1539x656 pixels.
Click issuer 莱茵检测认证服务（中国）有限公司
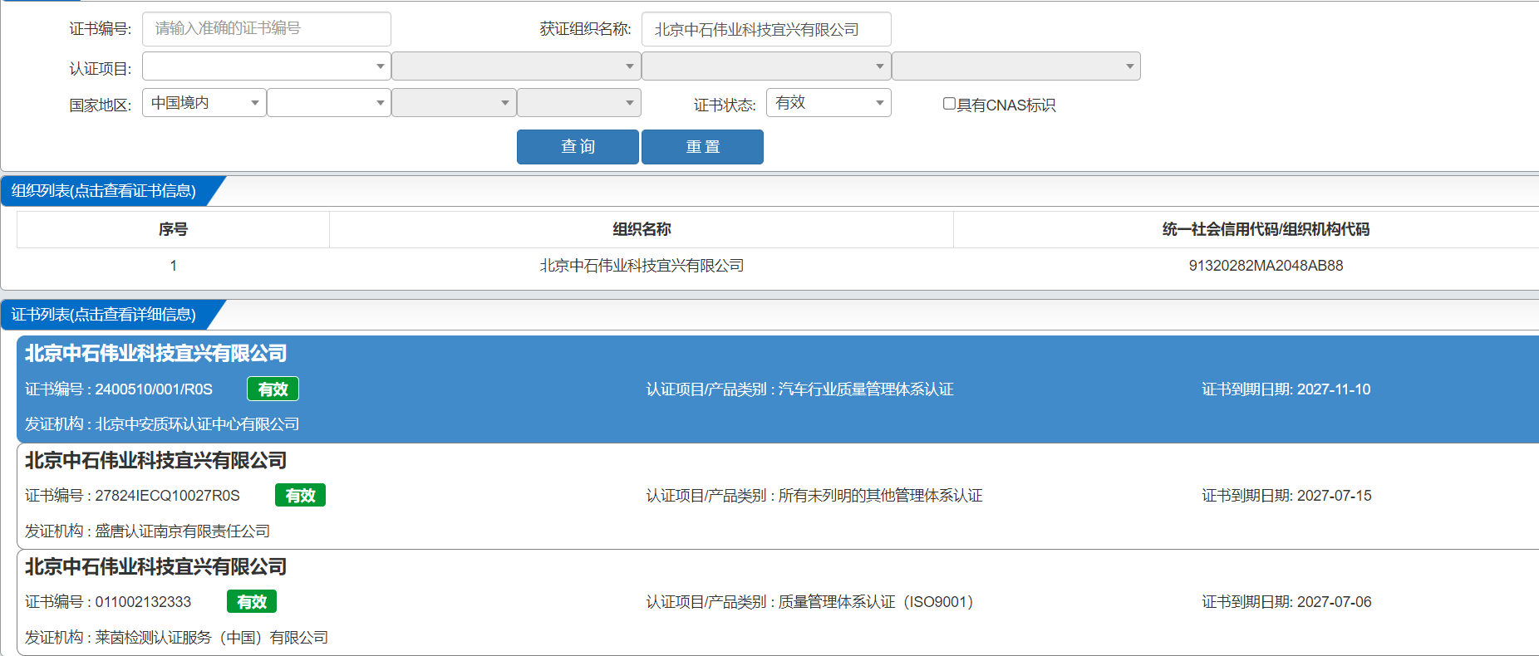coord(211,637)
